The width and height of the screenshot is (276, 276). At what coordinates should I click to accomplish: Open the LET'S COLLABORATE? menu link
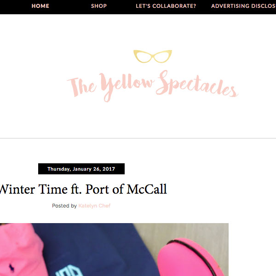coord(166,6)
